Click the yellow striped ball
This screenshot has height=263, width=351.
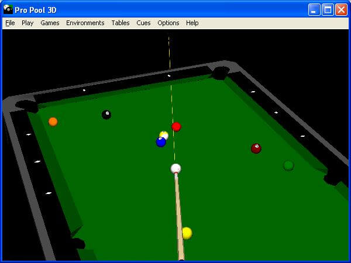tap(164, 135)
